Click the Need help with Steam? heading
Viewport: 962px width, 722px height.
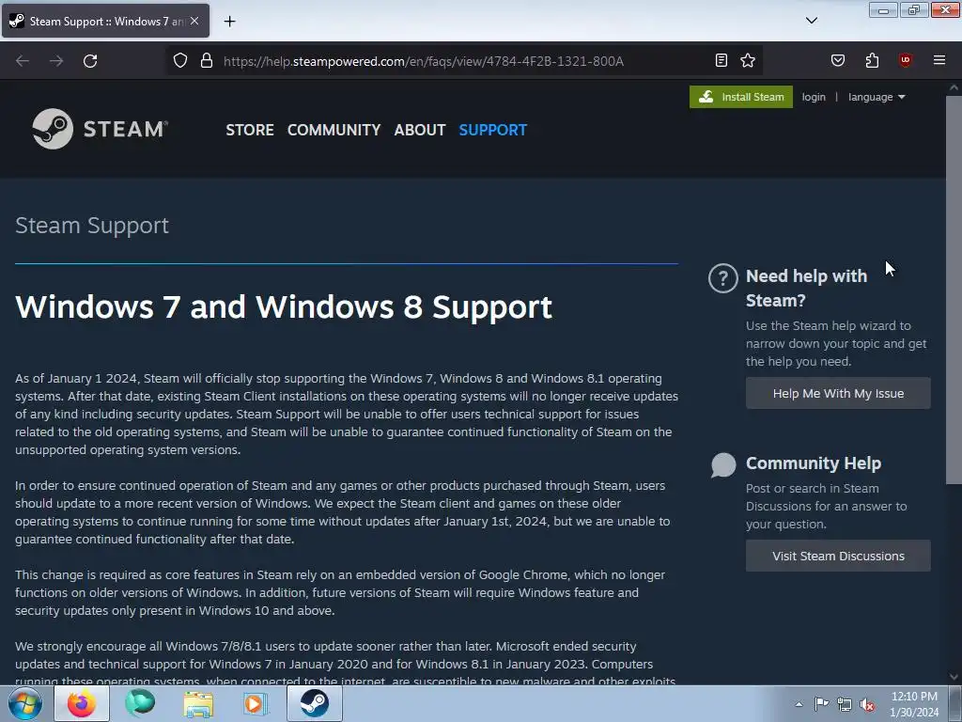pos(806,288)
